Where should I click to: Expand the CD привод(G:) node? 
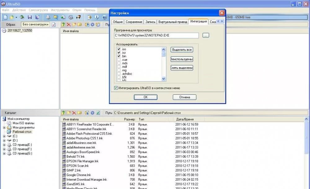click(4, 154)
